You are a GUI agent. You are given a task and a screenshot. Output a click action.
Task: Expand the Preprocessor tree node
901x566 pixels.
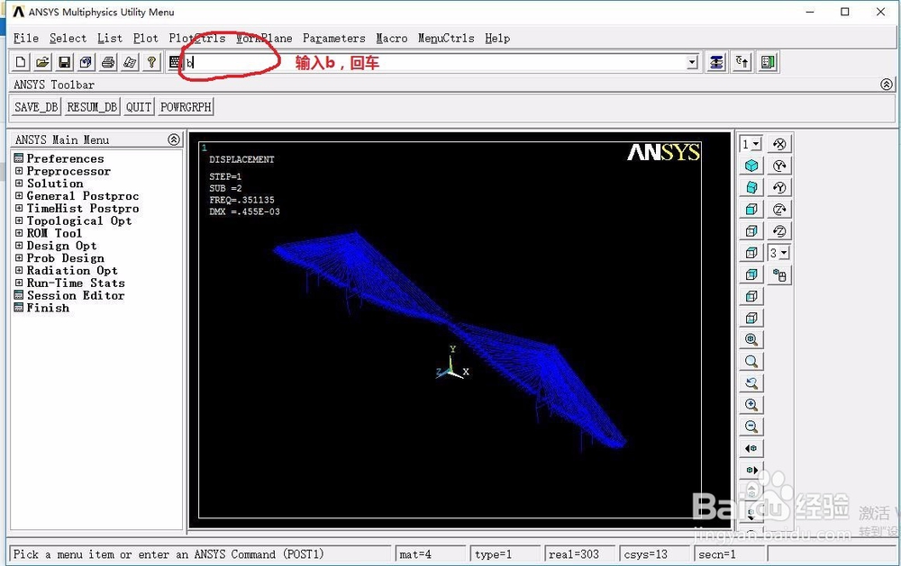pyautogui.click(x=19, y=170)
